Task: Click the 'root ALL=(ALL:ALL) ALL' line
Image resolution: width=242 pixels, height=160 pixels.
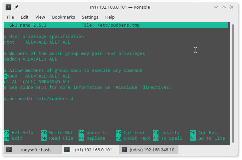Action: pyautogui.click(x=37, y=42)
